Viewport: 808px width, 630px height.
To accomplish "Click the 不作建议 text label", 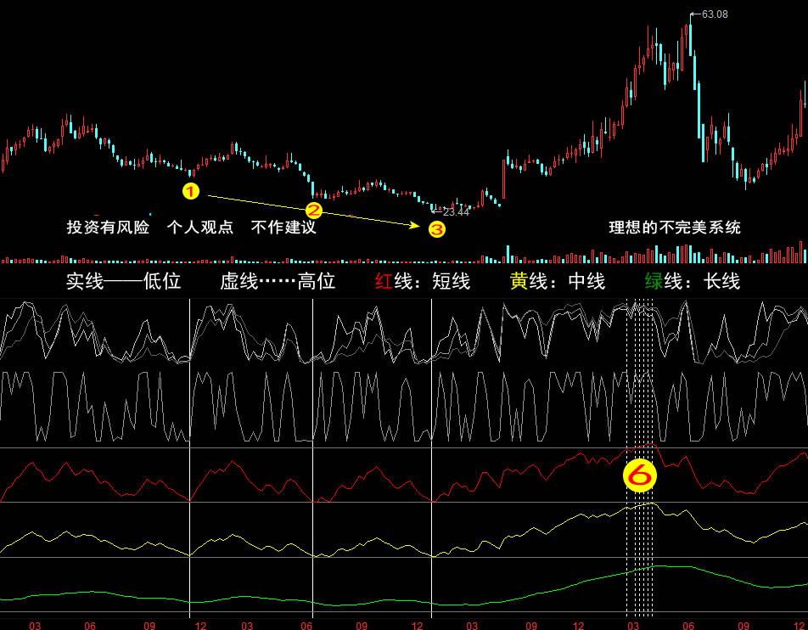I will 283,228.
